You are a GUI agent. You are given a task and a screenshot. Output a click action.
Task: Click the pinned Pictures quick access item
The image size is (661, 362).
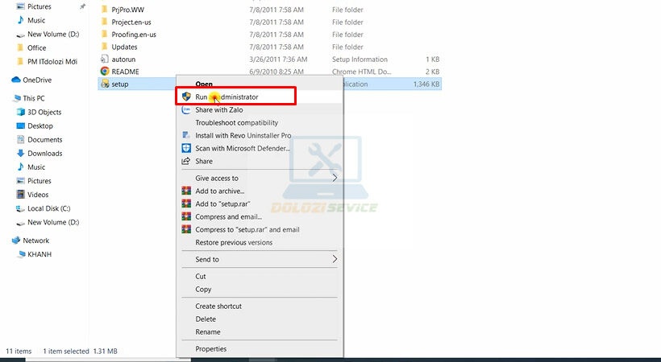click(x=39, y=6)
